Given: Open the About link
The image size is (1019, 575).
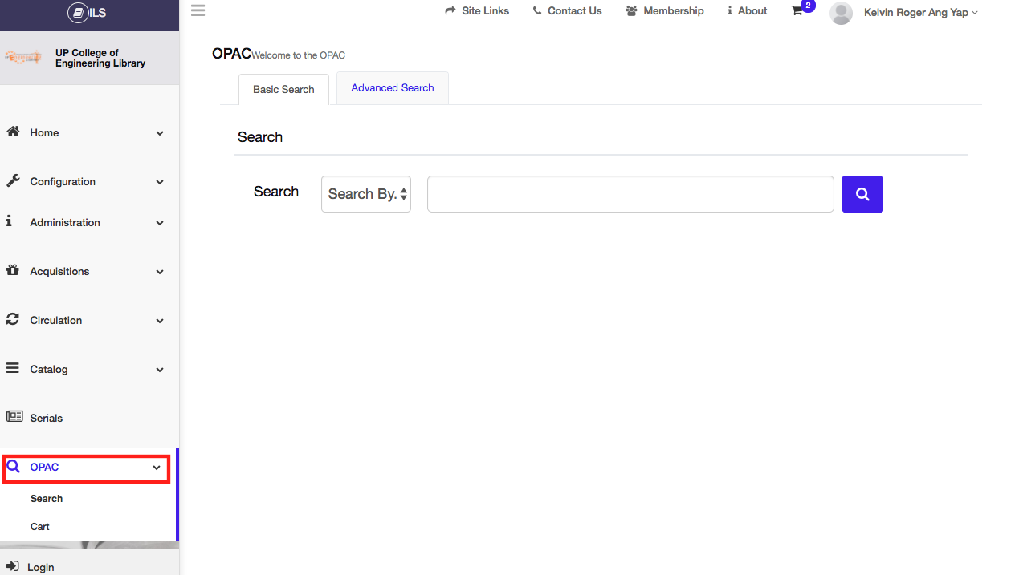Looking at the screenshot, I should coord(752,10).
